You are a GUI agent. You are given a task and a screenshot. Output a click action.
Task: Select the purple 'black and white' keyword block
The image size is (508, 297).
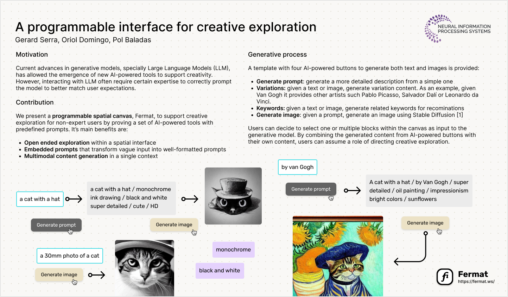(x=220, y=271)
